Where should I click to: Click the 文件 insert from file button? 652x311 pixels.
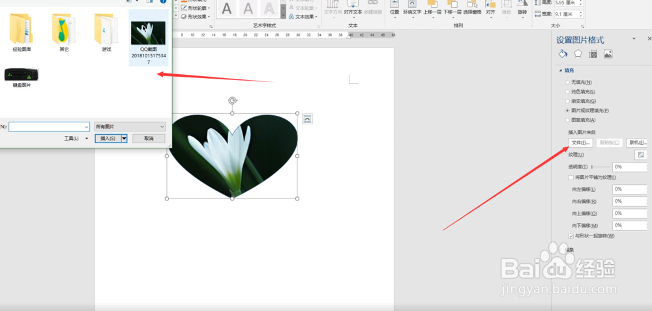(580, 142)
